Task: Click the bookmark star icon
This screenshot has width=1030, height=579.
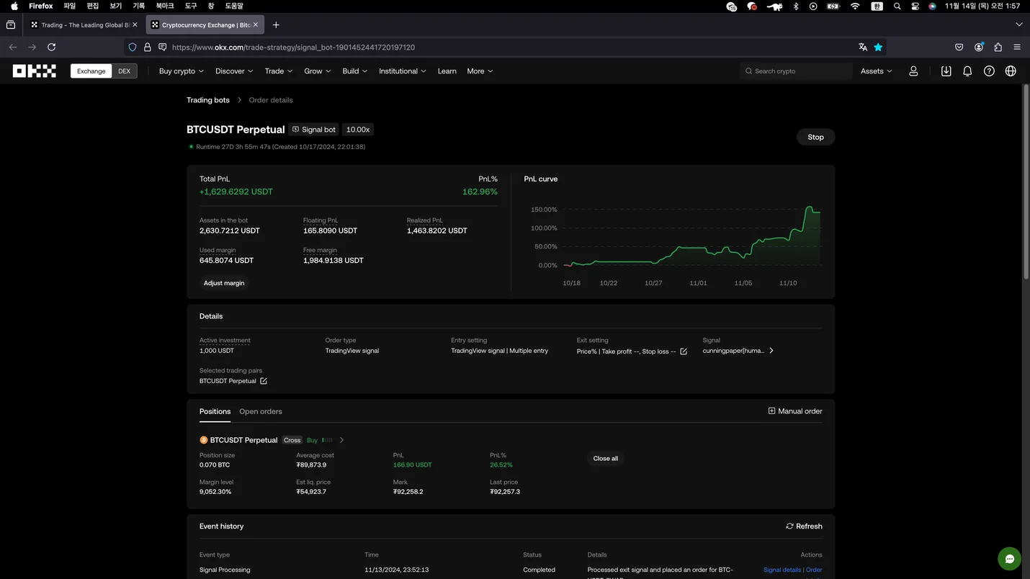Action: pos(878,47)
